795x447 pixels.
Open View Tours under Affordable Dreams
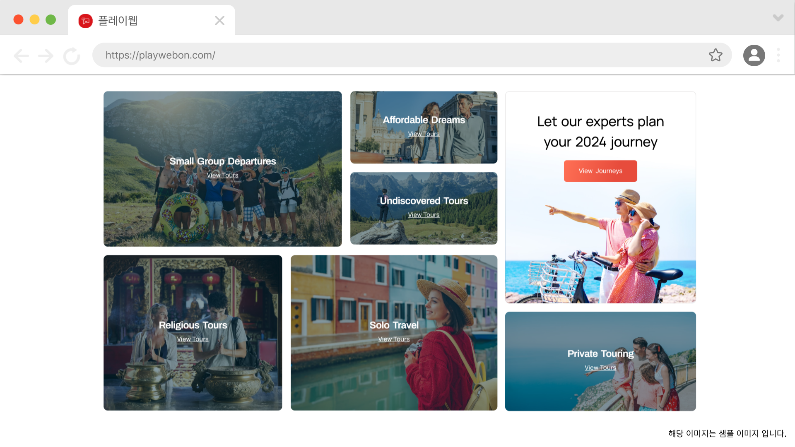(x=424, y=134)
